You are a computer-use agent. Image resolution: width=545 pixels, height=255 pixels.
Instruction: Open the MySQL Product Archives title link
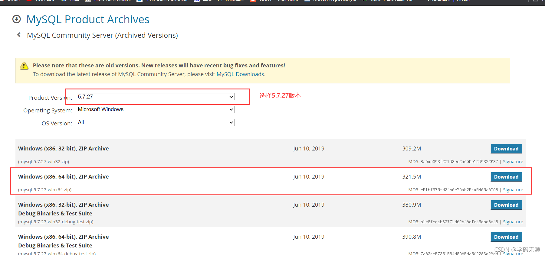88,19
